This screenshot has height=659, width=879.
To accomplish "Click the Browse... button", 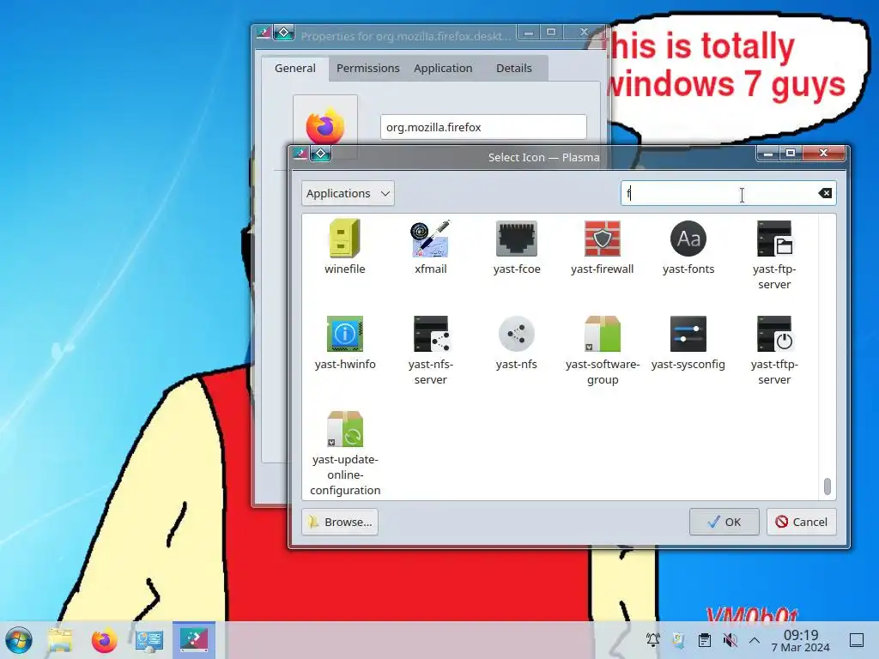I will click(x=340, y=522).
